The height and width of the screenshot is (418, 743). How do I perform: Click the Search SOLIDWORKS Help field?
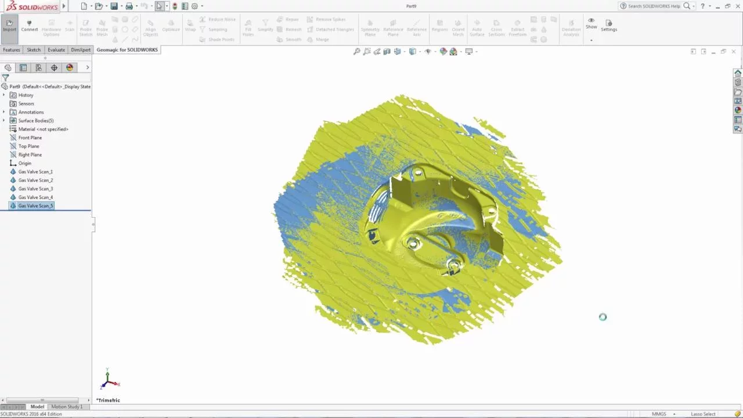coord(654,6)
